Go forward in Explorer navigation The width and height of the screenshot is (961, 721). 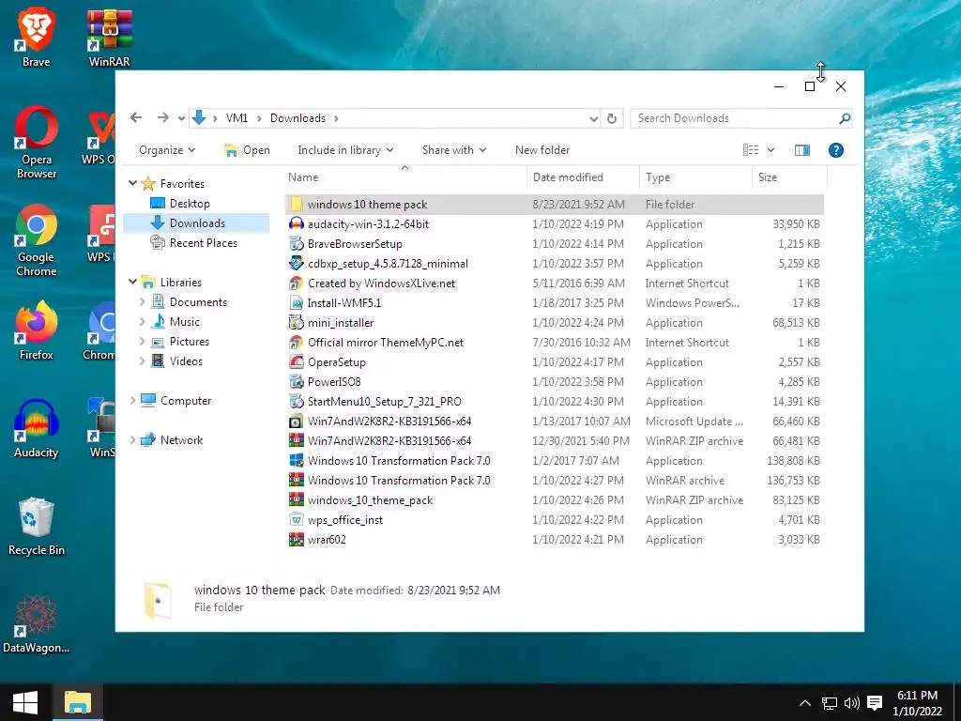point(162,117)
